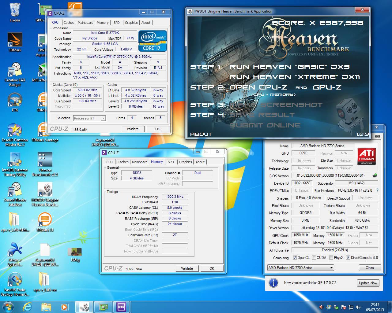
Task: Launch the 3DMark 11 desktop shortcut
Action: 45,222
